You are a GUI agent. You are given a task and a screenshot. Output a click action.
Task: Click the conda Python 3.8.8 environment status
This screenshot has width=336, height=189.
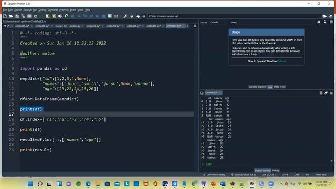pyautogui.click(x=244, y=175)
